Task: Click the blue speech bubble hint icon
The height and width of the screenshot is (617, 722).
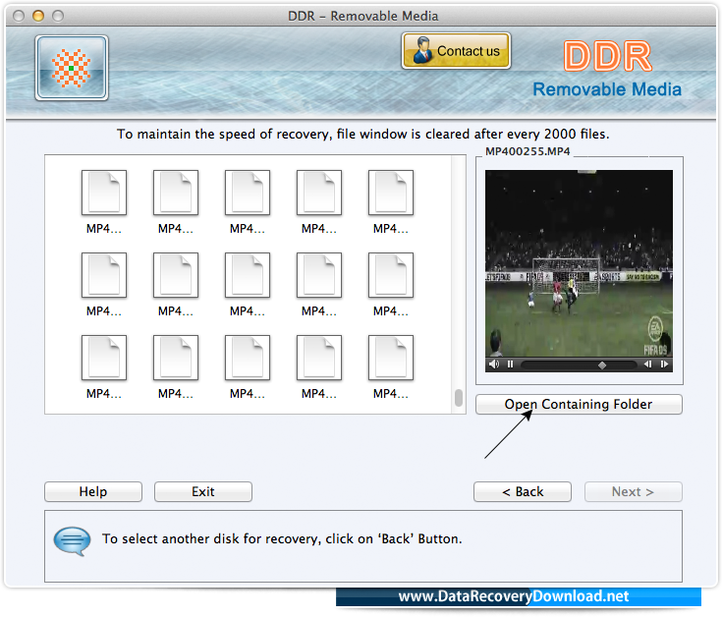Action: click(73, 540)
